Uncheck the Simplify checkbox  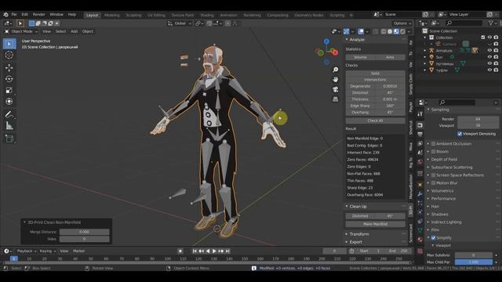click(433, 238)
